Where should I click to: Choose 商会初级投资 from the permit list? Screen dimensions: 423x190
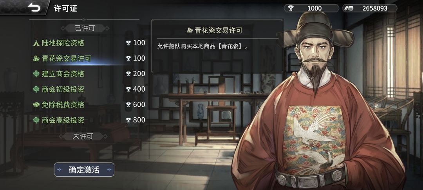88,89
